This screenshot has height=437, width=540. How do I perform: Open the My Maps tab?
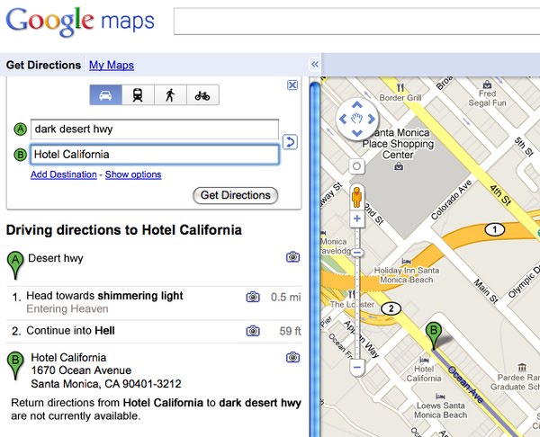[x=112, y=65]
